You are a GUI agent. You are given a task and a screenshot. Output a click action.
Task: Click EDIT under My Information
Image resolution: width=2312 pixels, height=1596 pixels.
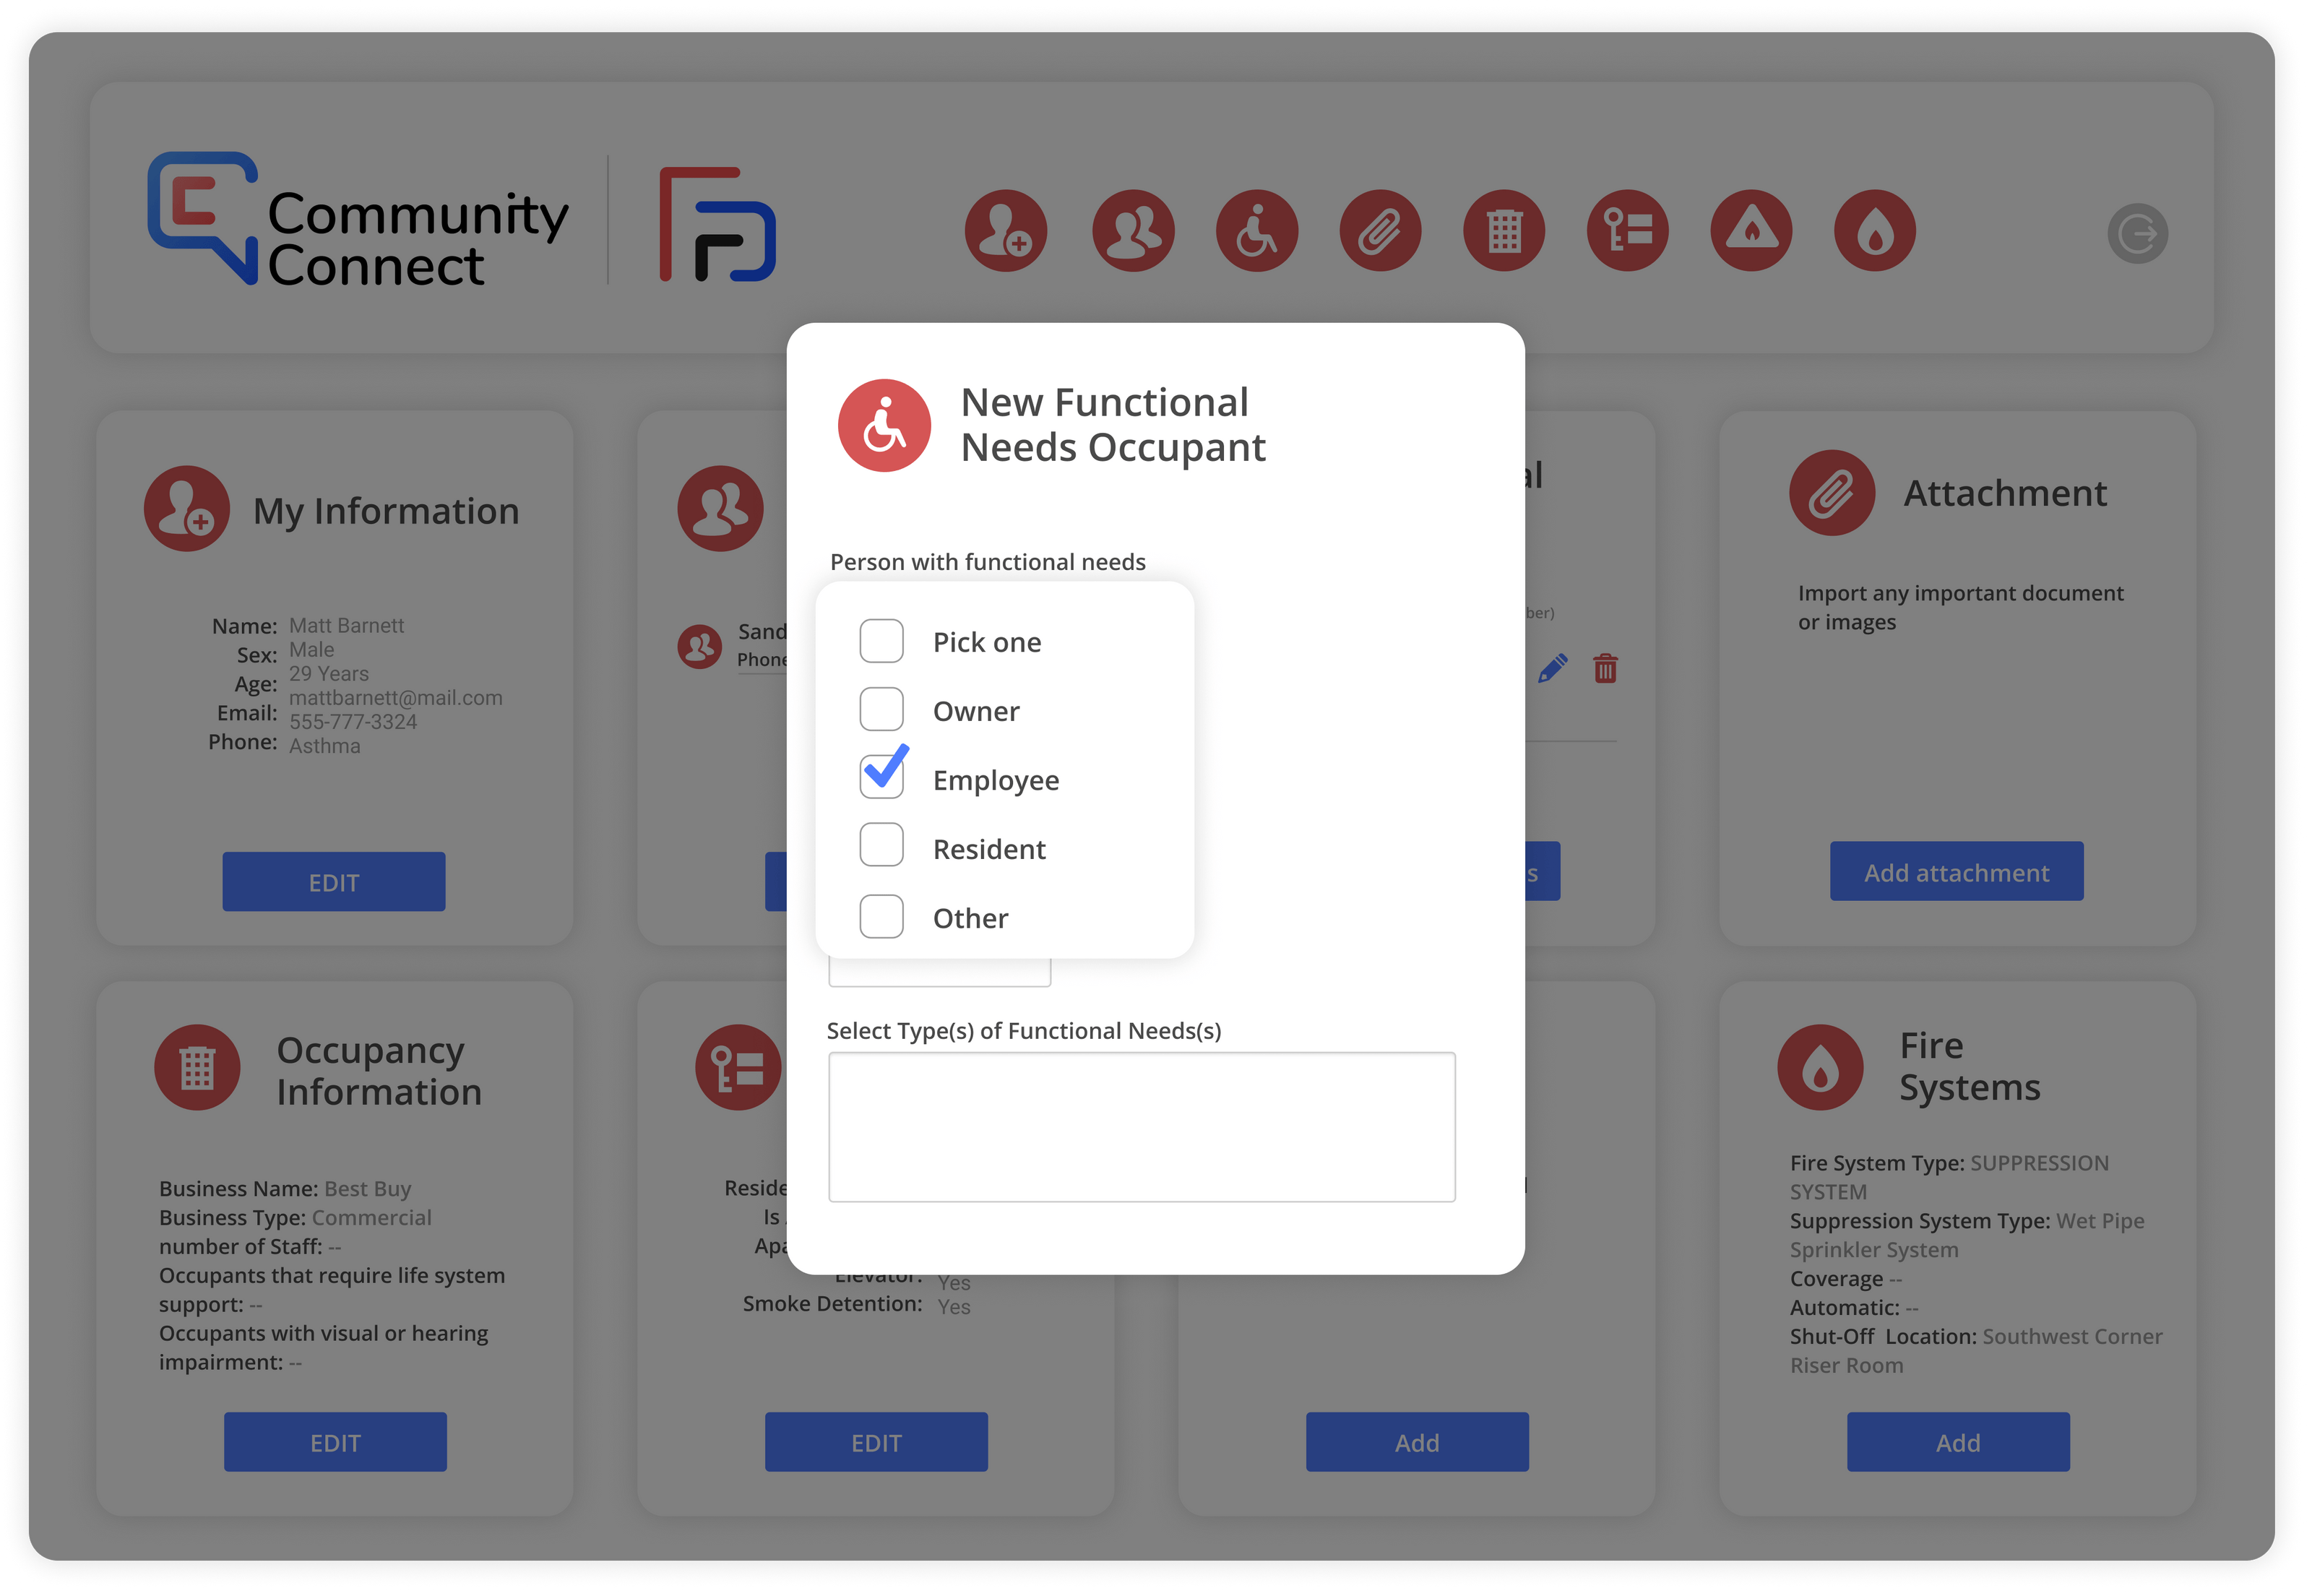pos(333,881)
